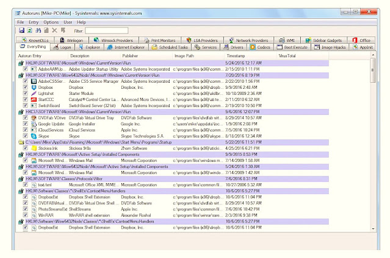
Task: Uncheck the WinRAR shell extension checkbox
Action: tap(25, 215)
